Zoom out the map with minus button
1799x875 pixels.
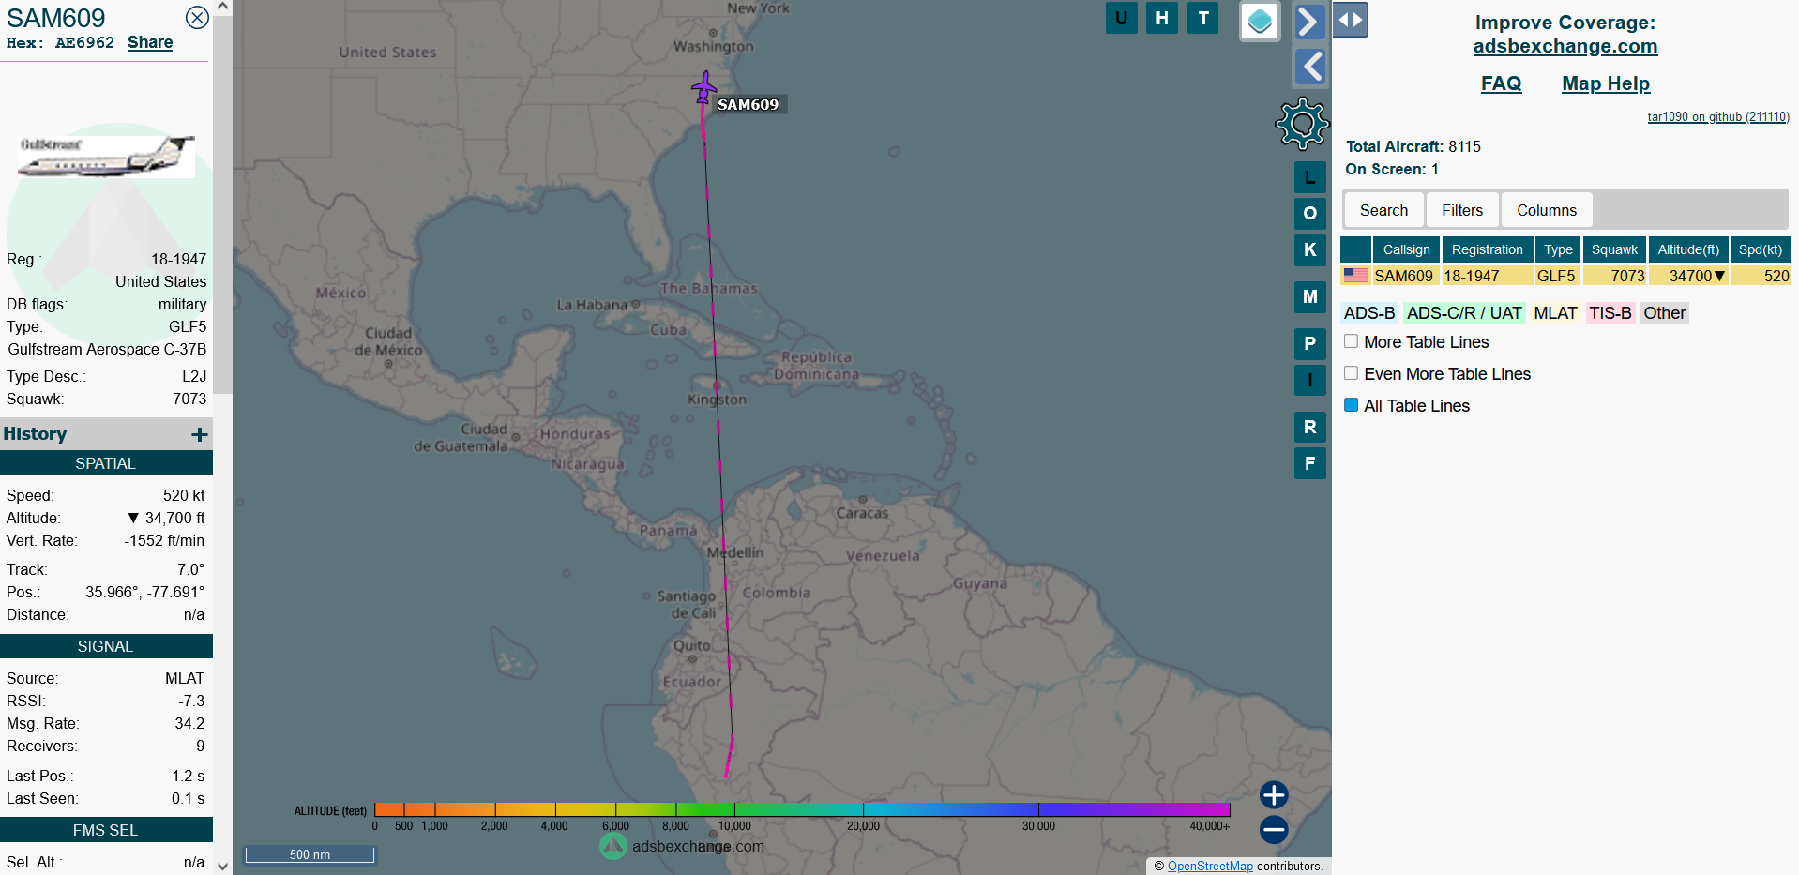tap(1274, 829)
